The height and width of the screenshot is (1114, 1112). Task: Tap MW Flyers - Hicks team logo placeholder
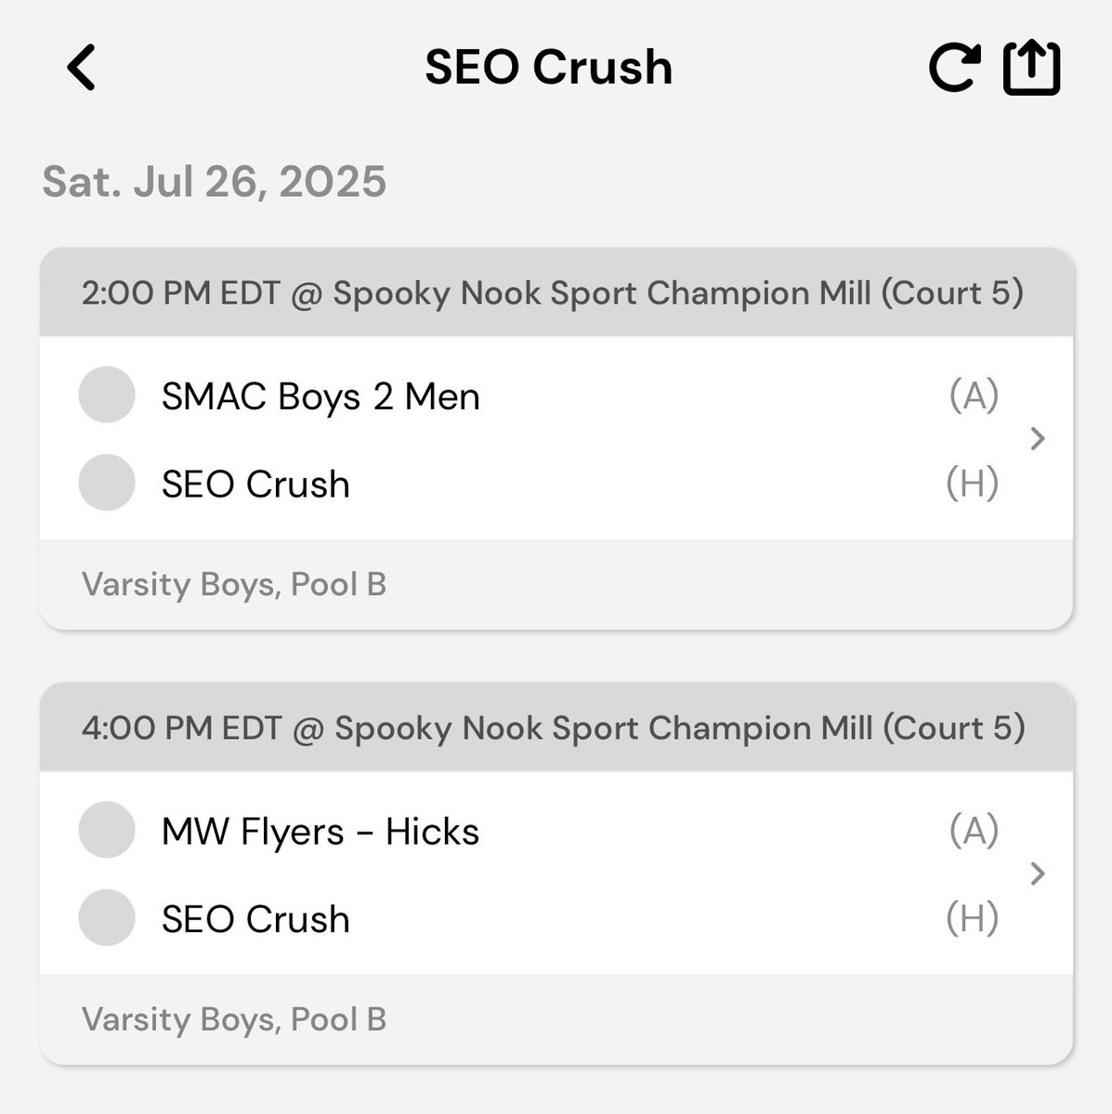[107, 830]
